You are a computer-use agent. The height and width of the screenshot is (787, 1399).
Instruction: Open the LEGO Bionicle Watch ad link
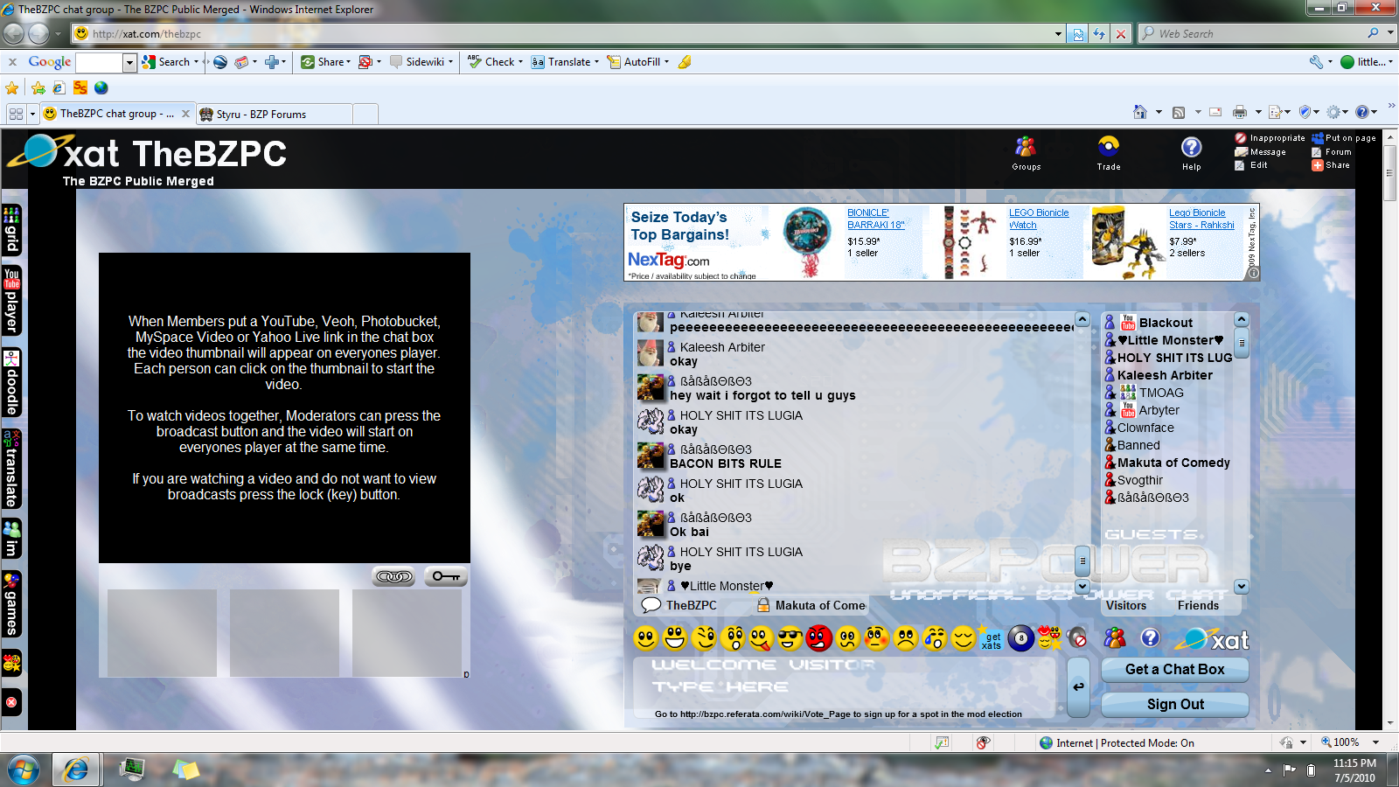(1039, 219)
